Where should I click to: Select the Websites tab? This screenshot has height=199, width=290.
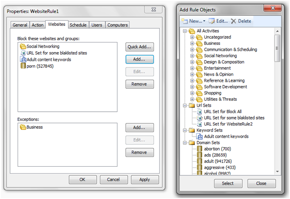(x=56, y=24)
